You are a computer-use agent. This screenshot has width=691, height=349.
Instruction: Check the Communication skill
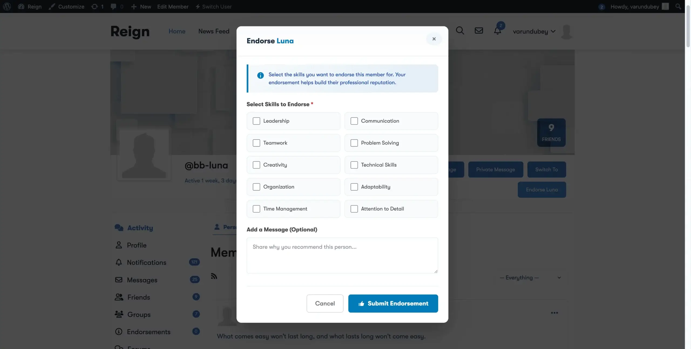354,121
